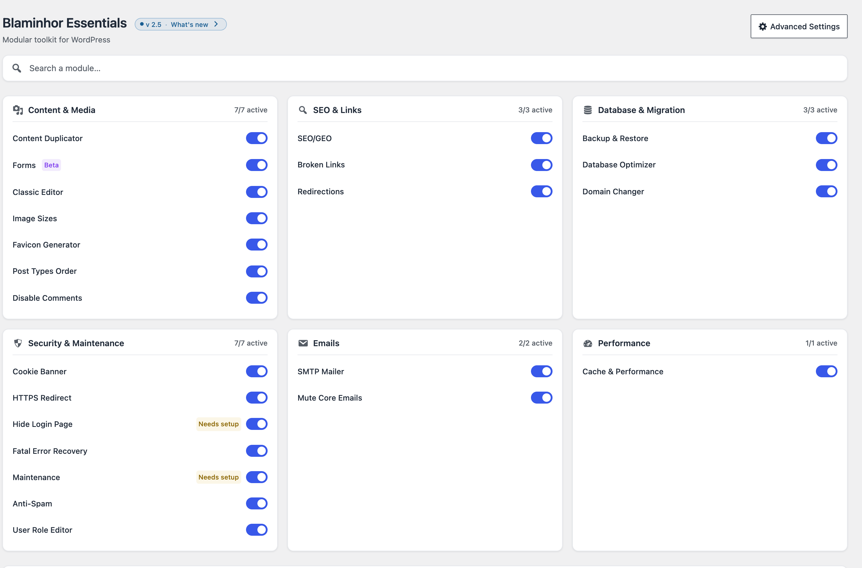Click the SMTP Mailer label
The height and width of the screenshot is (568, 862).
pyautogui.click(x=321, y=372)
